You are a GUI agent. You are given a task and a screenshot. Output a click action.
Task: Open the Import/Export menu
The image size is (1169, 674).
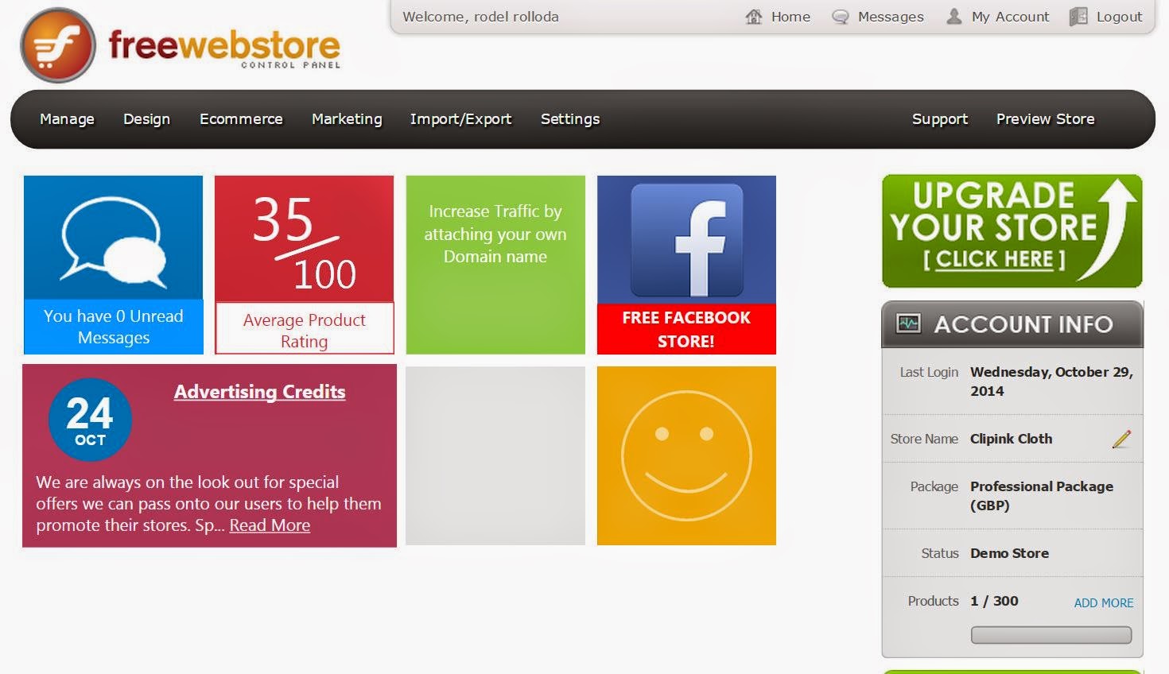[460, 119]
